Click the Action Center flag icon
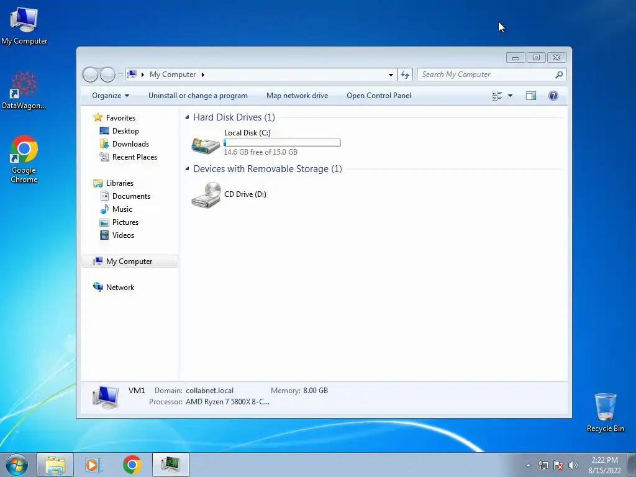Image resolution: width=636 pixels, height=477 pixels. [x=558, y=465]
